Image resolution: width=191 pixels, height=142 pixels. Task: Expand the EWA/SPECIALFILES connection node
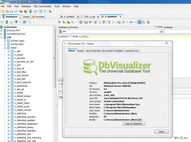pos(1,34)
